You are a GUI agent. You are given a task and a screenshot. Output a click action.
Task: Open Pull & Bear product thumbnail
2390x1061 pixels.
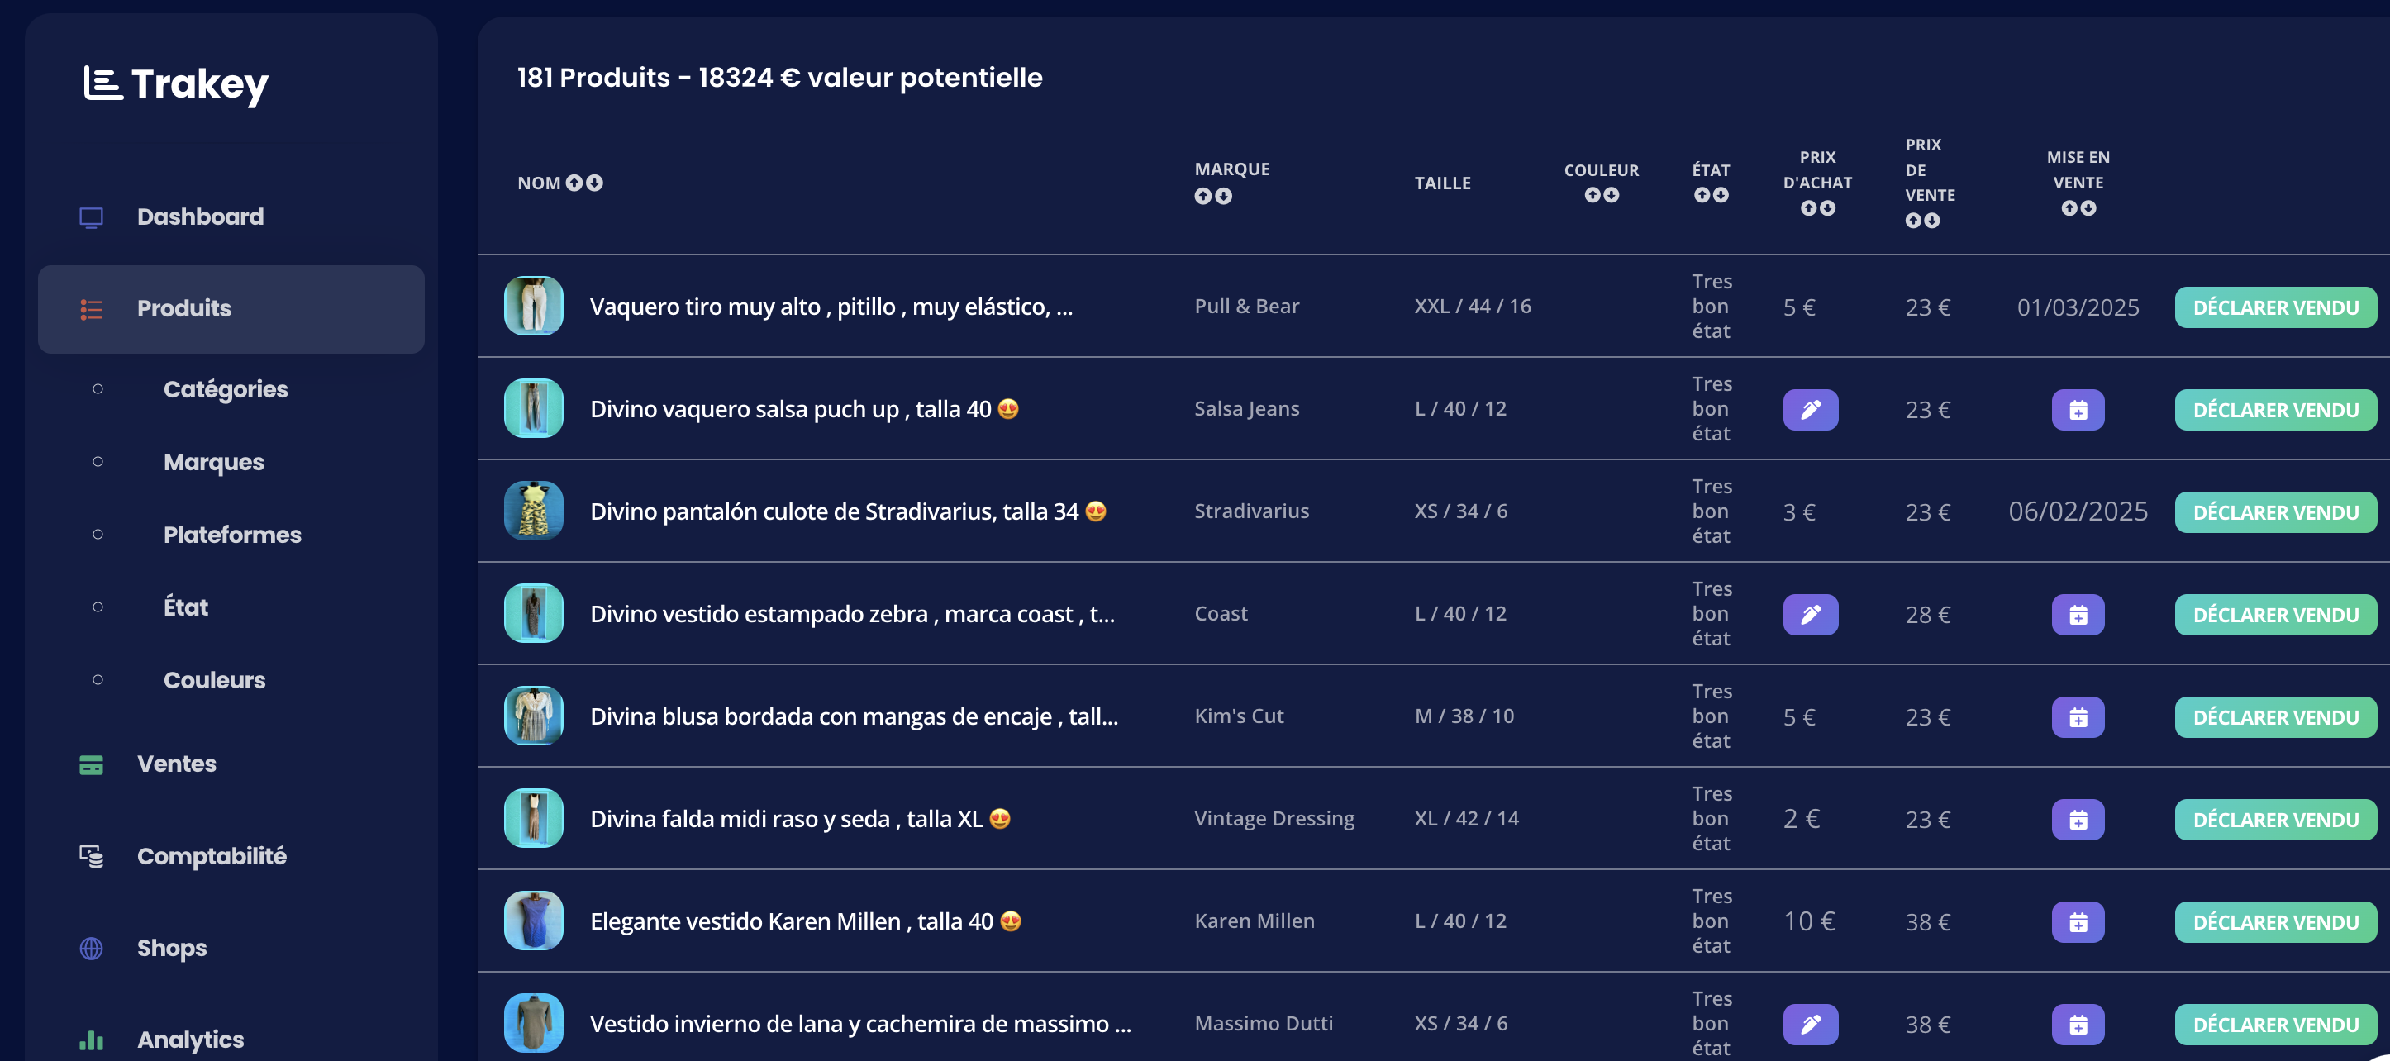tap(534, 306)
